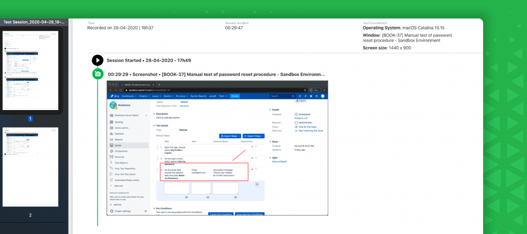Click the 'Screen size: 1440 x 900' line

click(x=387, y=48)
